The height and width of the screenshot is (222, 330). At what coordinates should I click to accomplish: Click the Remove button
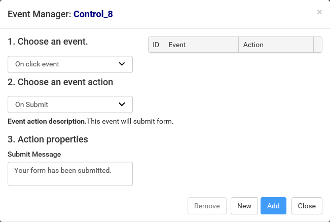(207, 206)
